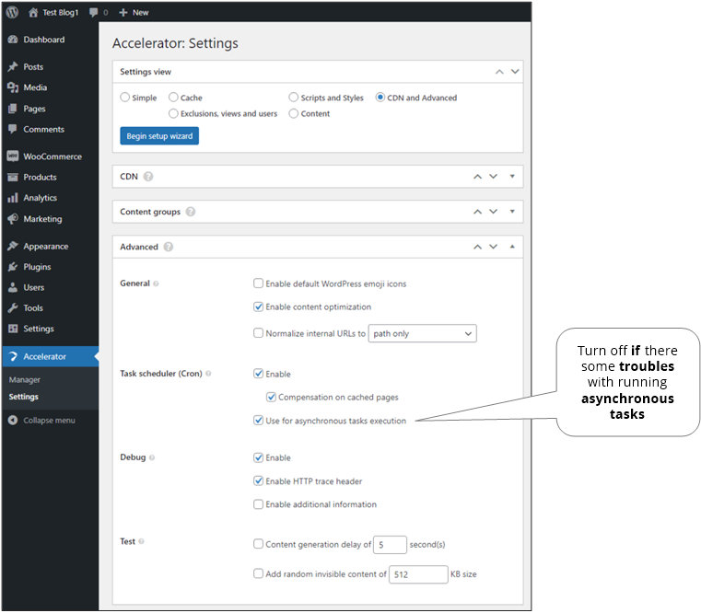Click the Begin setup wizard button
Viewport: 701px width, 613px height.
pos(159,136)
